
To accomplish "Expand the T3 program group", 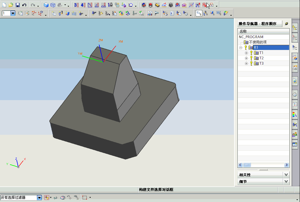I will point(246,63).
